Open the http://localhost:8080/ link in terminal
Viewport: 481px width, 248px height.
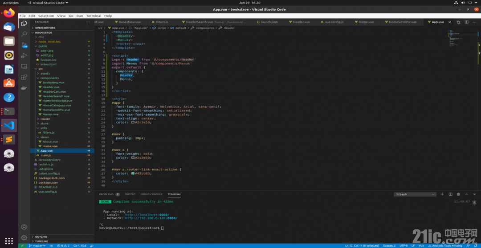[147, 215]
